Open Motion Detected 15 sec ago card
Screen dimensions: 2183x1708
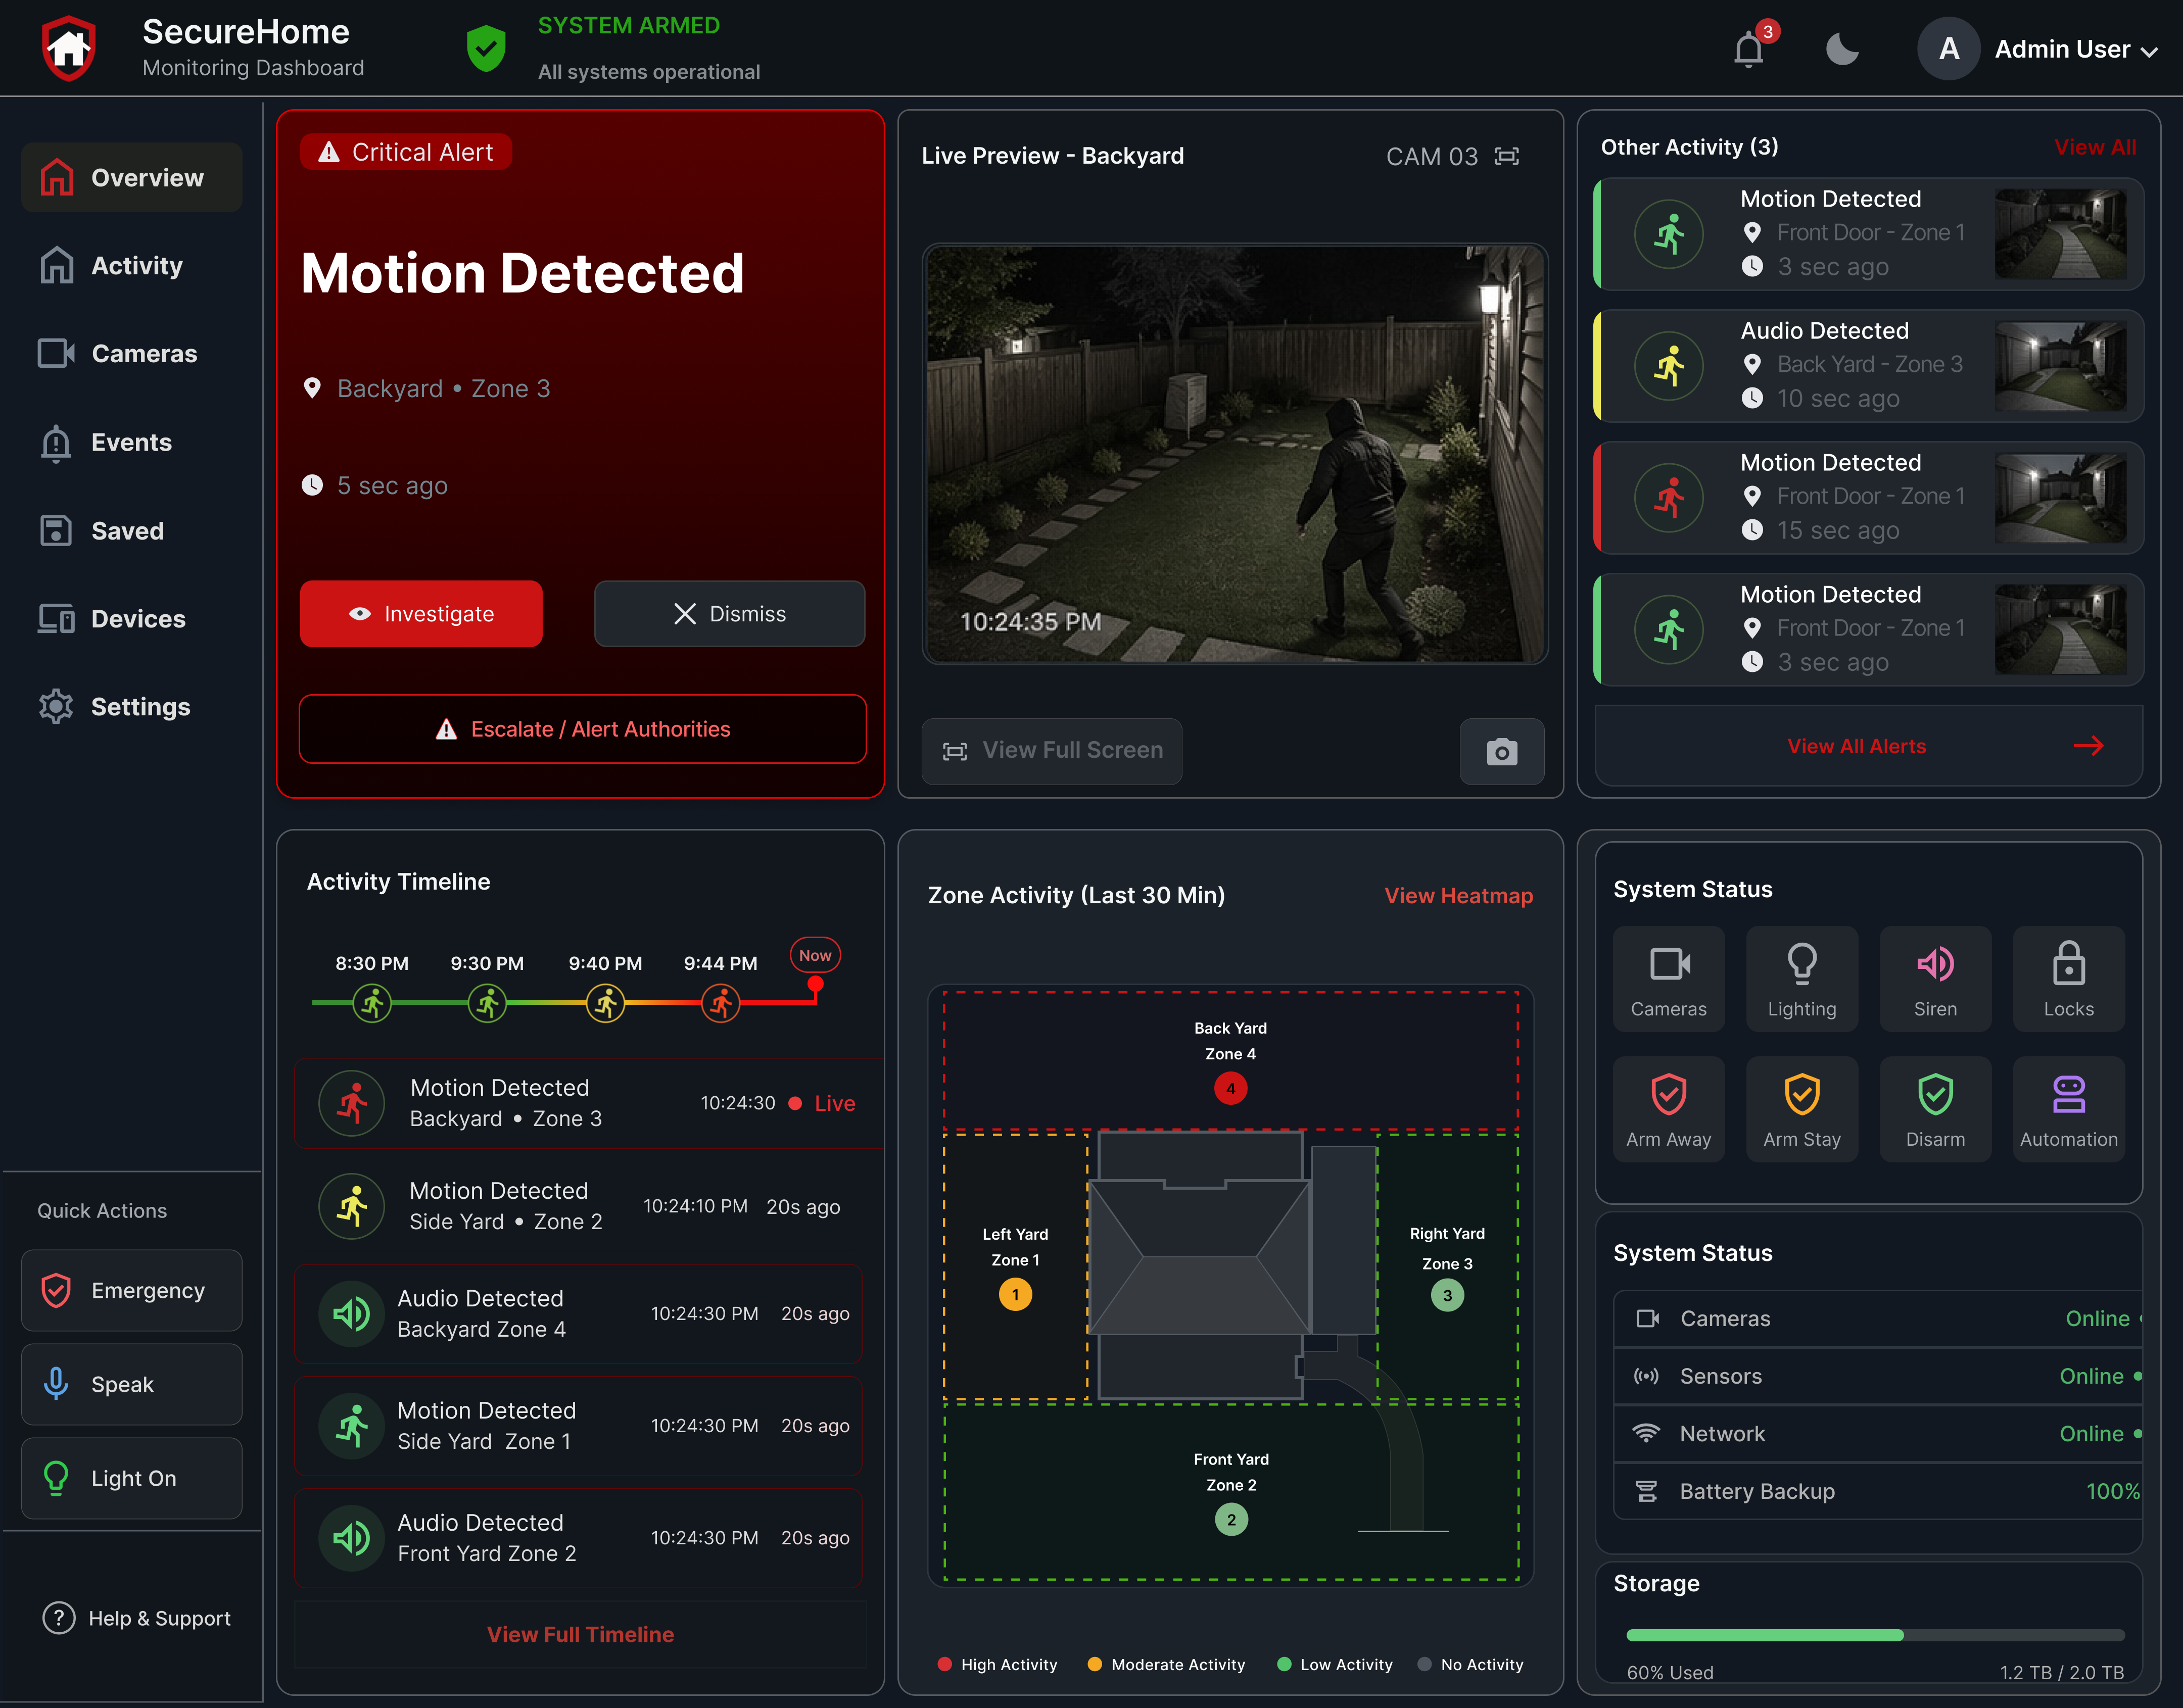click(1868, 498)
